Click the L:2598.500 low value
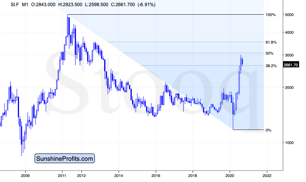The width and height of the screenshot is (306, 182). (x=96, y=5)
